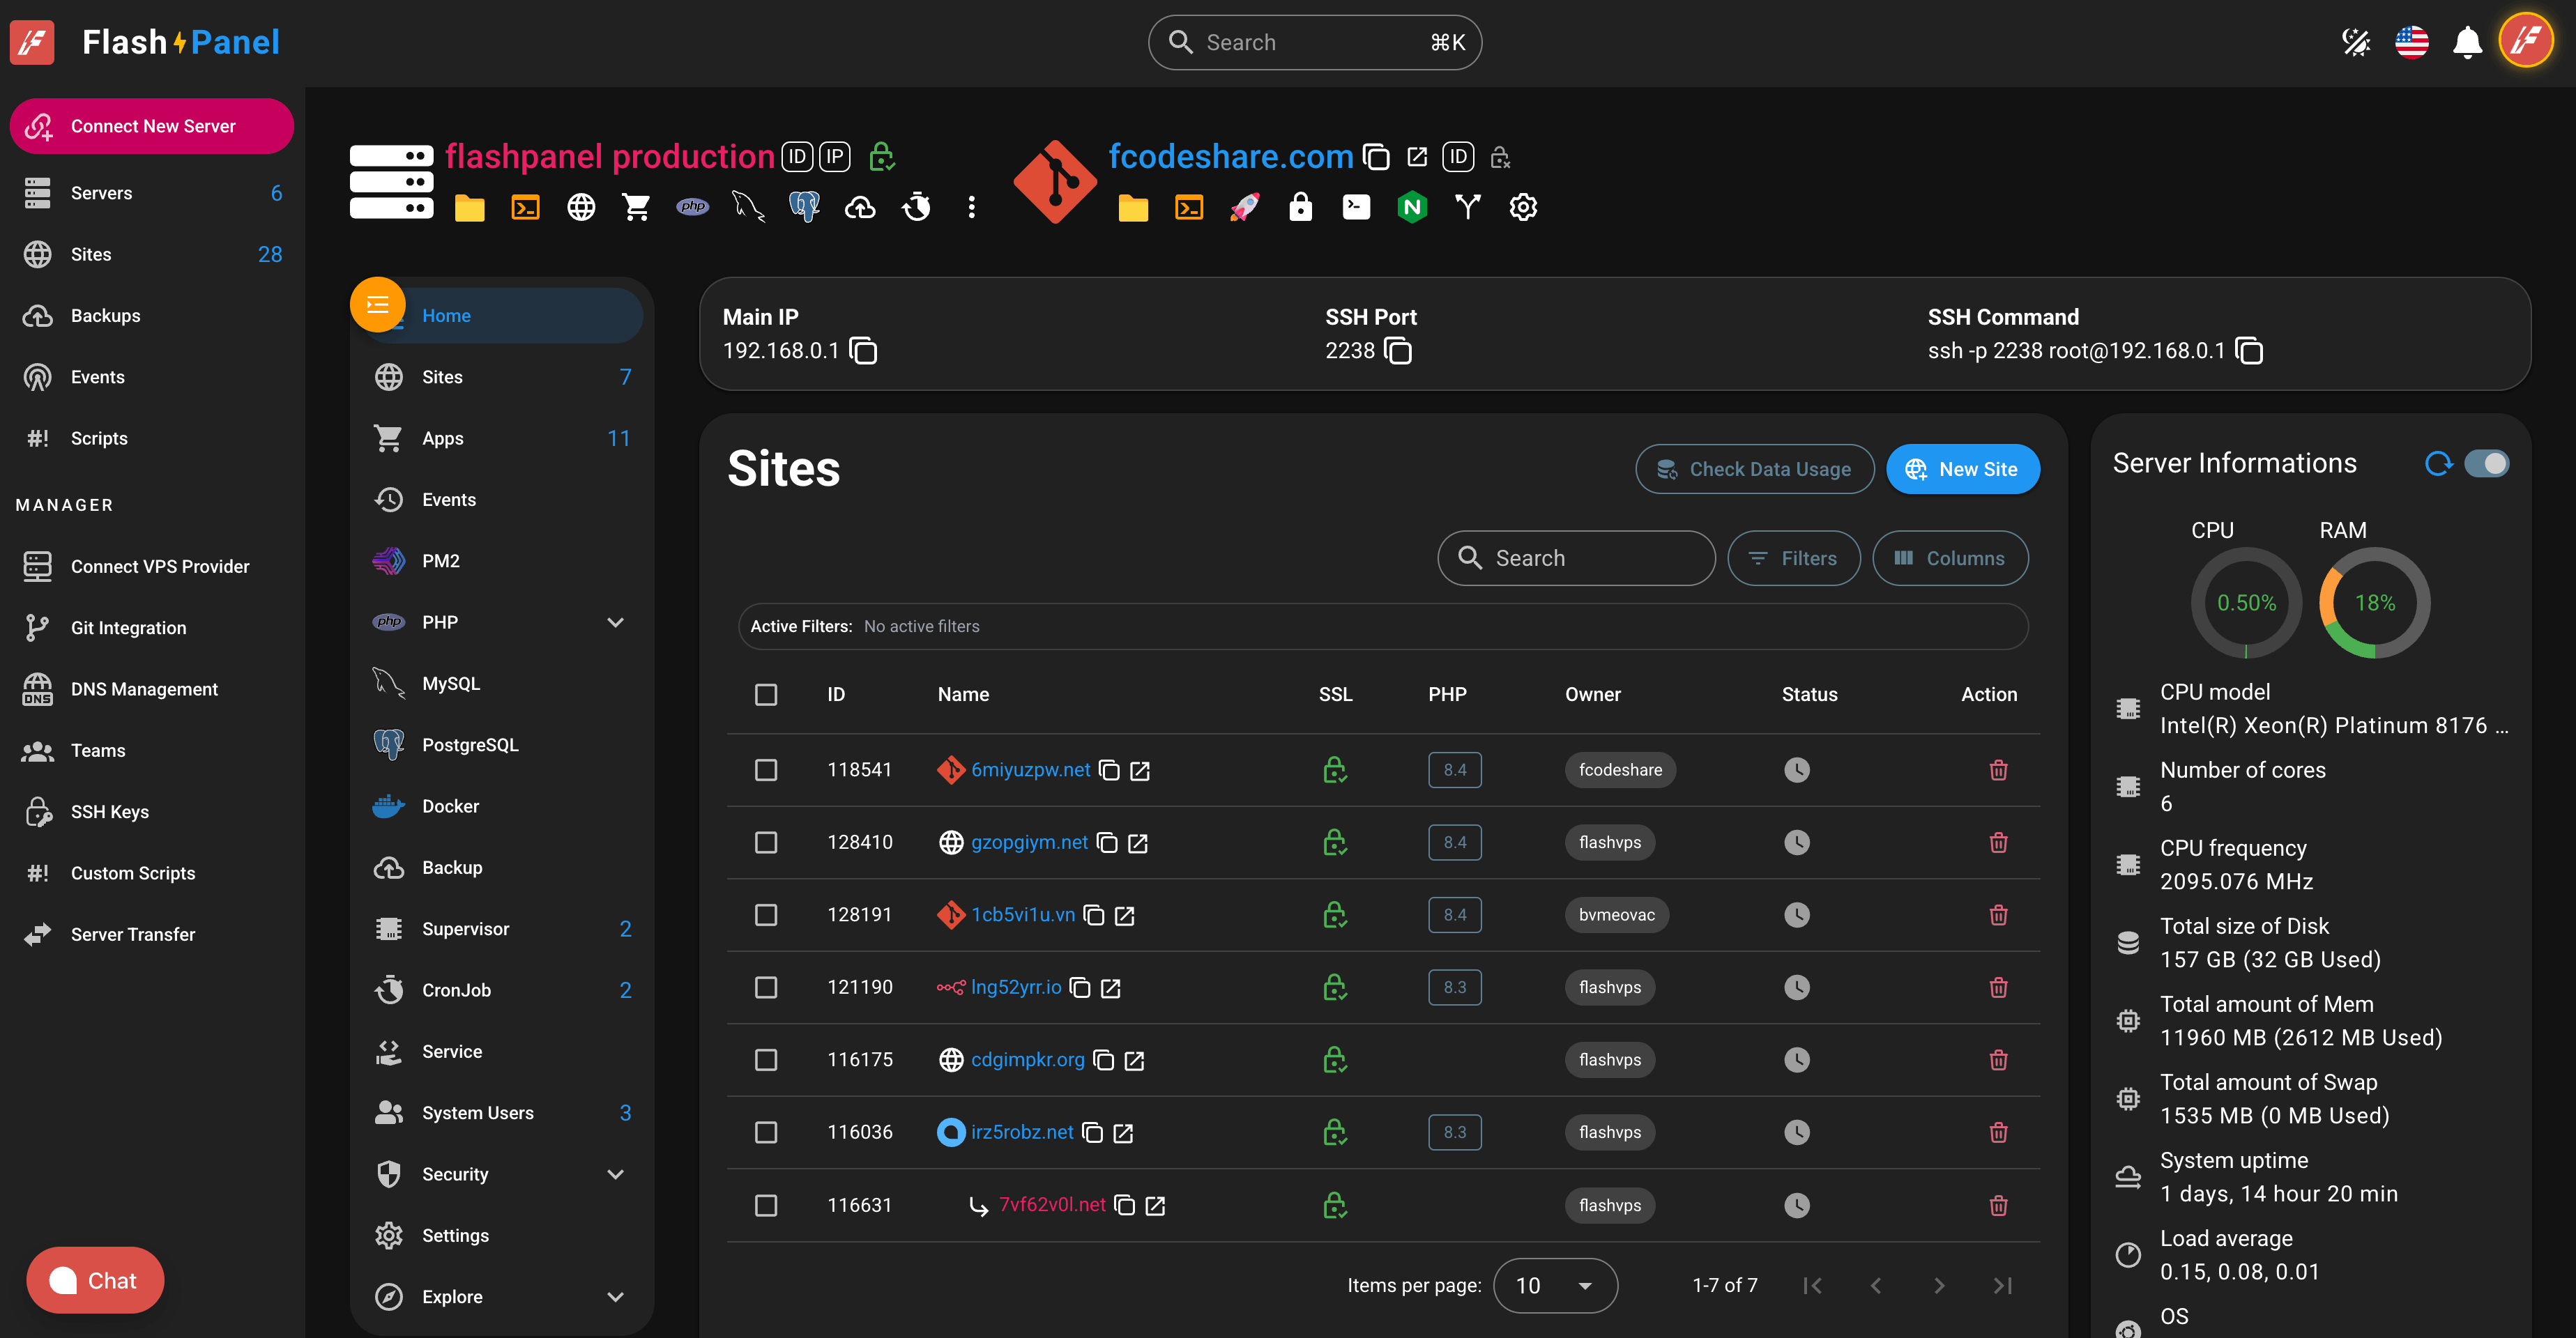Viewport: 2576px width, 1338px height.
Task: Select the checkbox for site 128191
Action: click(x=766, y=914)
